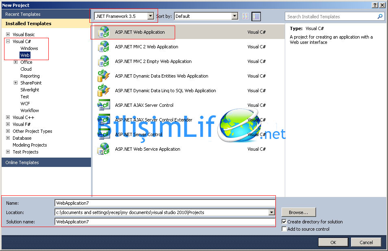Toggle Create directory for solution checkbox
388x251 pixels.
(284, 222)
